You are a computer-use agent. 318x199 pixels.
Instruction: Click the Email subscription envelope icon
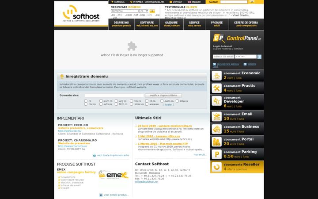[x=216, y=117]
